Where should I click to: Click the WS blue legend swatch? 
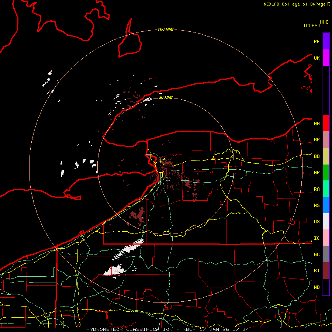click(x=326, y=205)
